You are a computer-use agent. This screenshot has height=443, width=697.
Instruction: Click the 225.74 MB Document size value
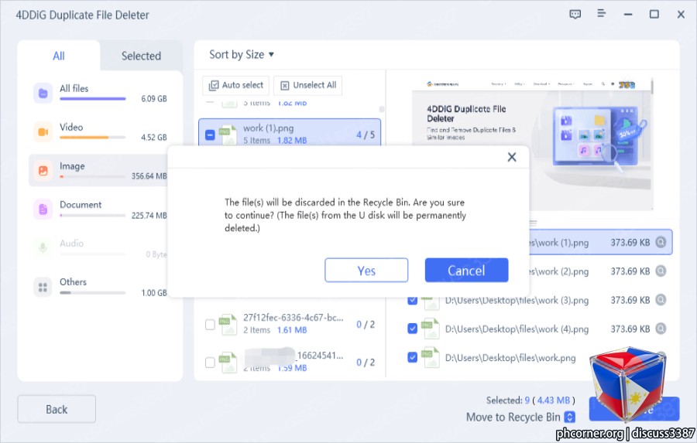149,215
